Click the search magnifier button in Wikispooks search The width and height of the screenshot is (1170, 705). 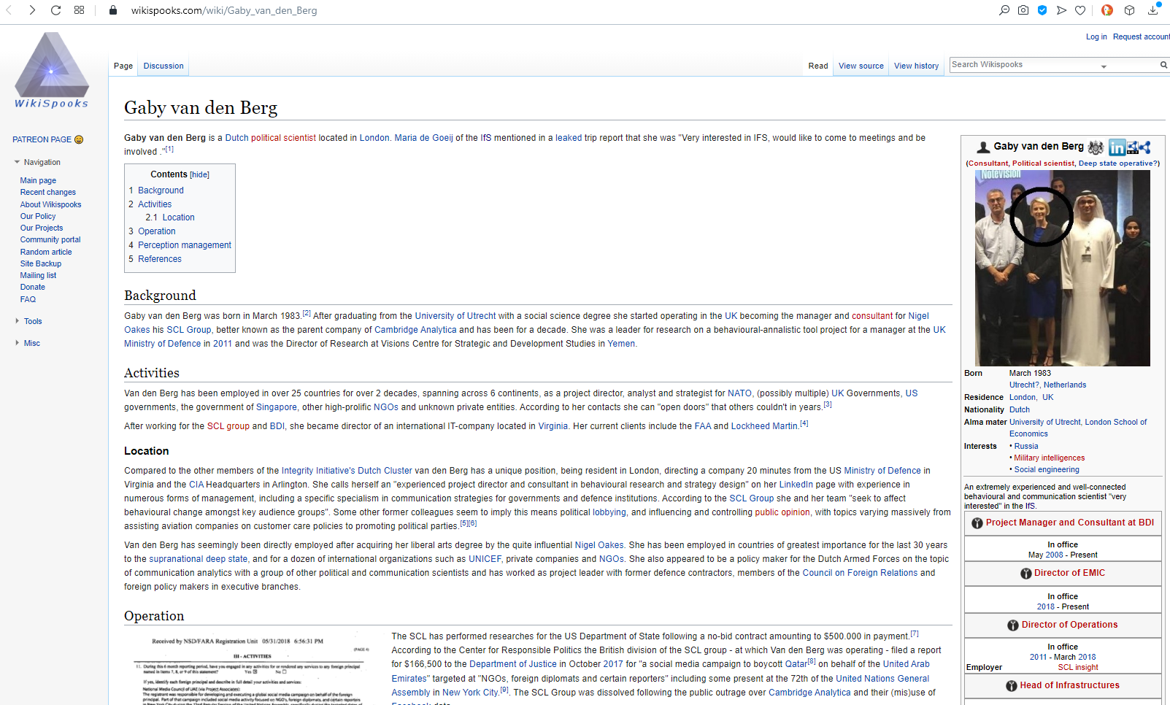1163,65
